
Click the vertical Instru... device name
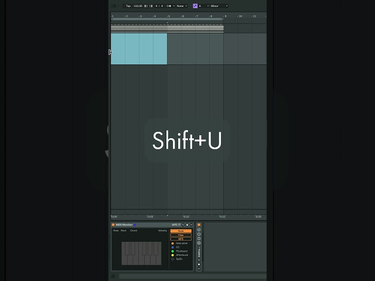coord(199,252)
